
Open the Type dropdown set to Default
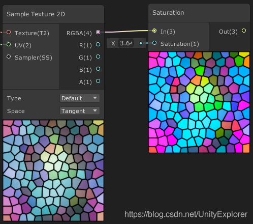point(80,98)
